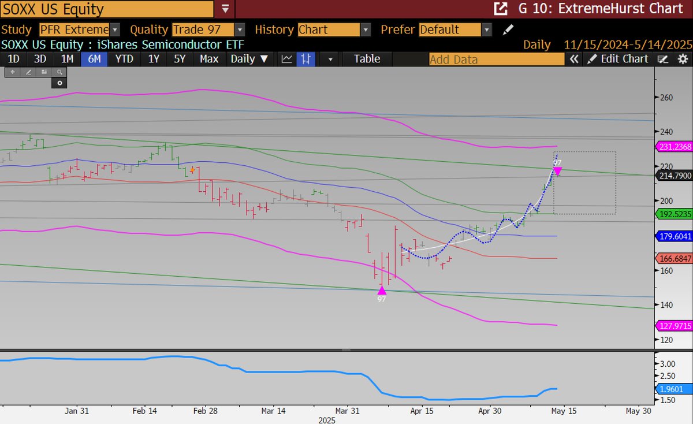Open the Daily periodicity dropdown
Screen dimensions: 693x424
click(x=249, y=58)
